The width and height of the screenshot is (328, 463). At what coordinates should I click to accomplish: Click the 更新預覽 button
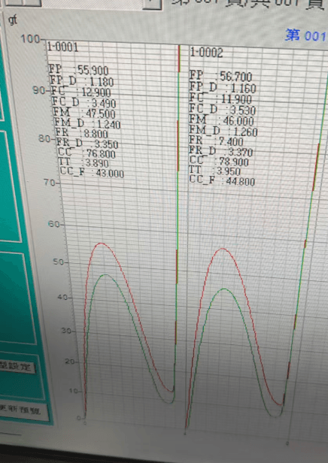point(23,411)
